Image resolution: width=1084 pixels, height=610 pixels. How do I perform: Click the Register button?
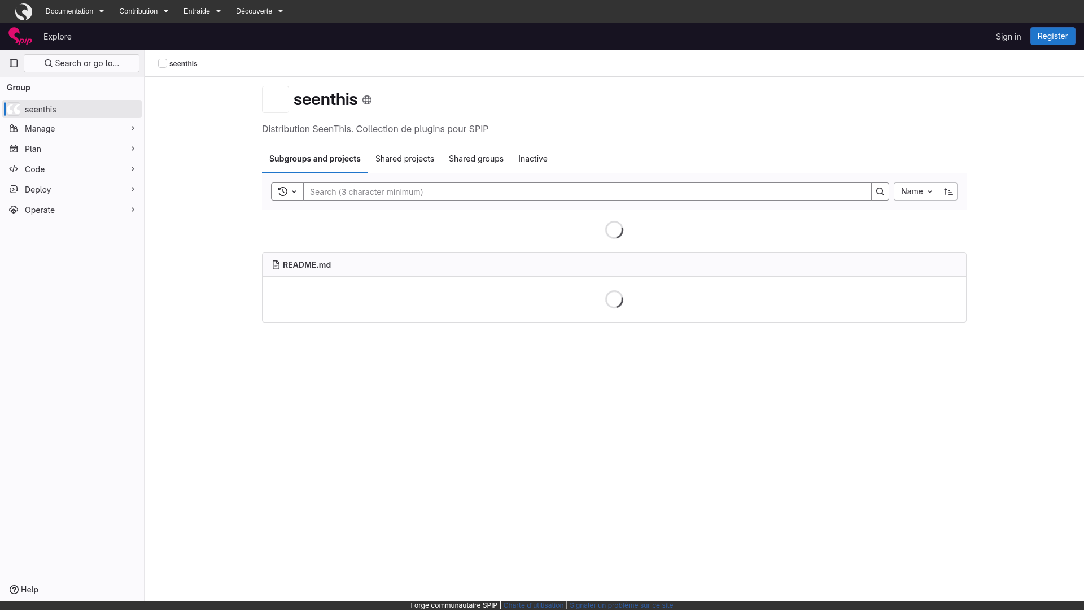coord(1052,36)
